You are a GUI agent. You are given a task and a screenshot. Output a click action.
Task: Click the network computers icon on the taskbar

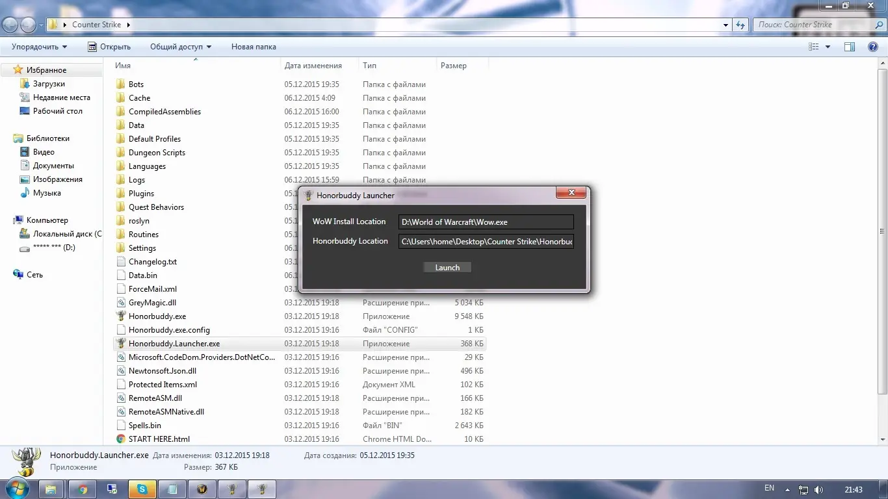112,489
